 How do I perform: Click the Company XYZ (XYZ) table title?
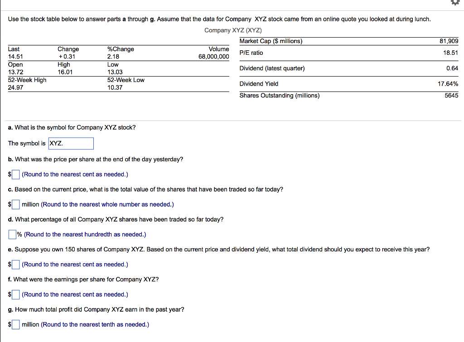point(233,30)
